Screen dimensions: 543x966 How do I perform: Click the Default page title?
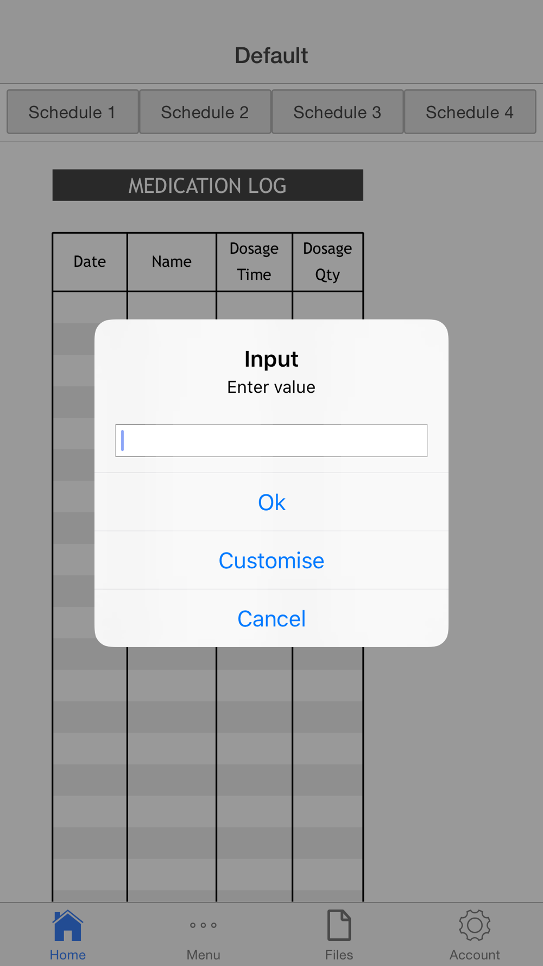271,55
